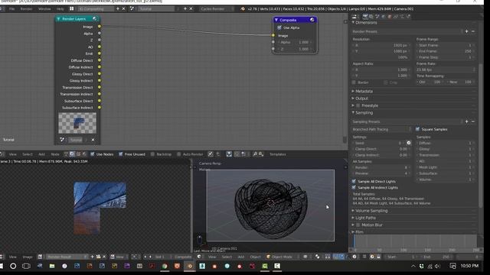Enable the Motion Blur checkbox

(358, 225)
